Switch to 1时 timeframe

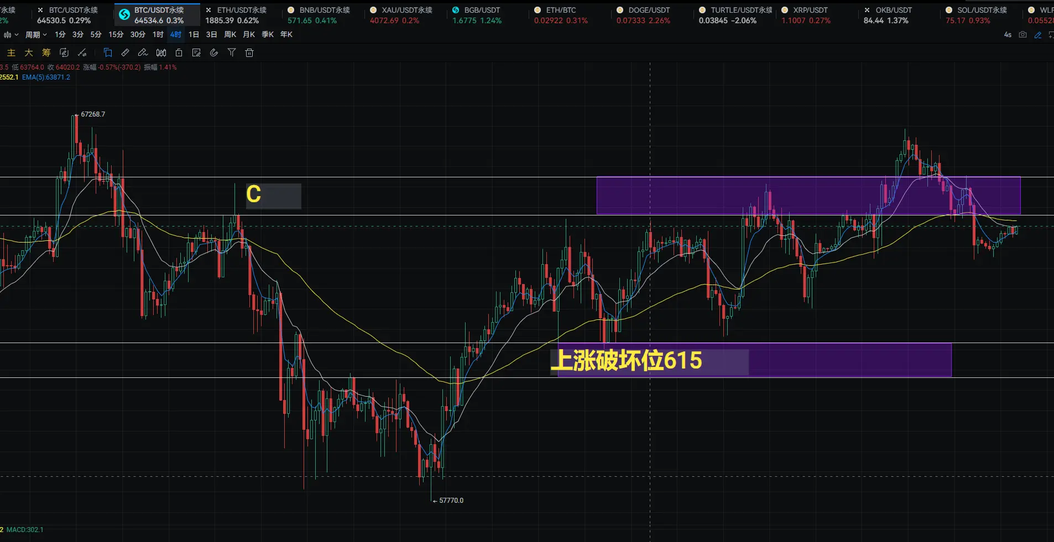point(158,35)
